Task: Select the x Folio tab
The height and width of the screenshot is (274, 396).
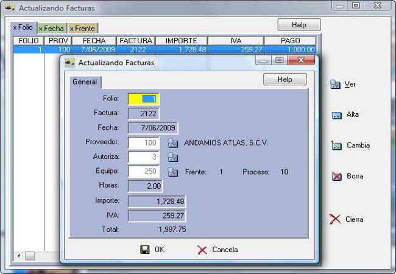Action: (x=23, y=27)
